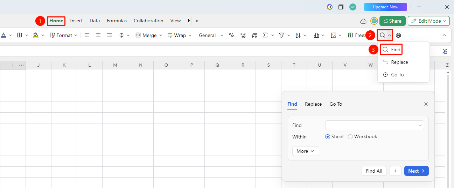The width and height of the screenshot is (454, 188).
Task: Click the AutoSum sigma icon
Action: pos(265,35)
